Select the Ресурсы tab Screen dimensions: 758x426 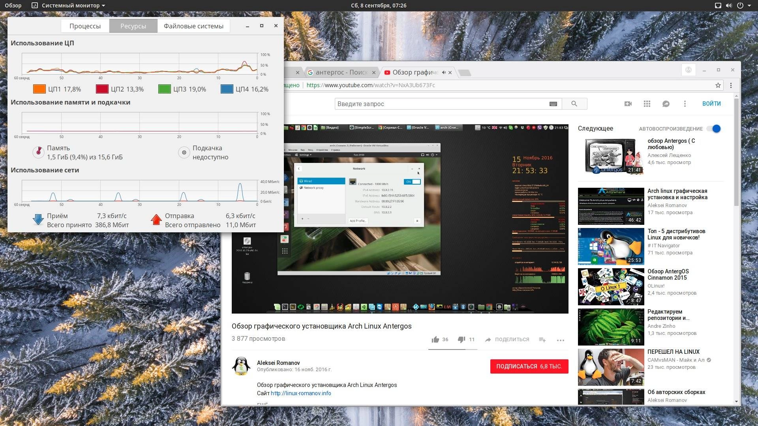(x=133, y=26)
